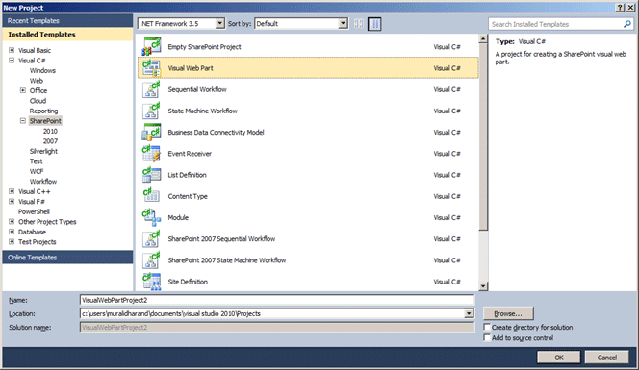Expand the Visual C++ tree node
Viewport: 639px width, 370px height.
coord(12,191)
